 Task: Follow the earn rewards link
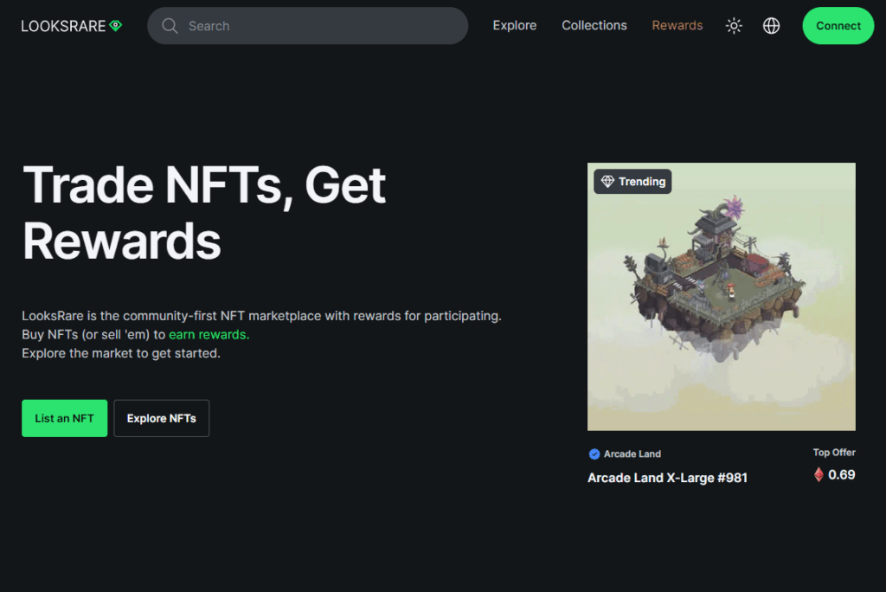click(x=209, y=335)
